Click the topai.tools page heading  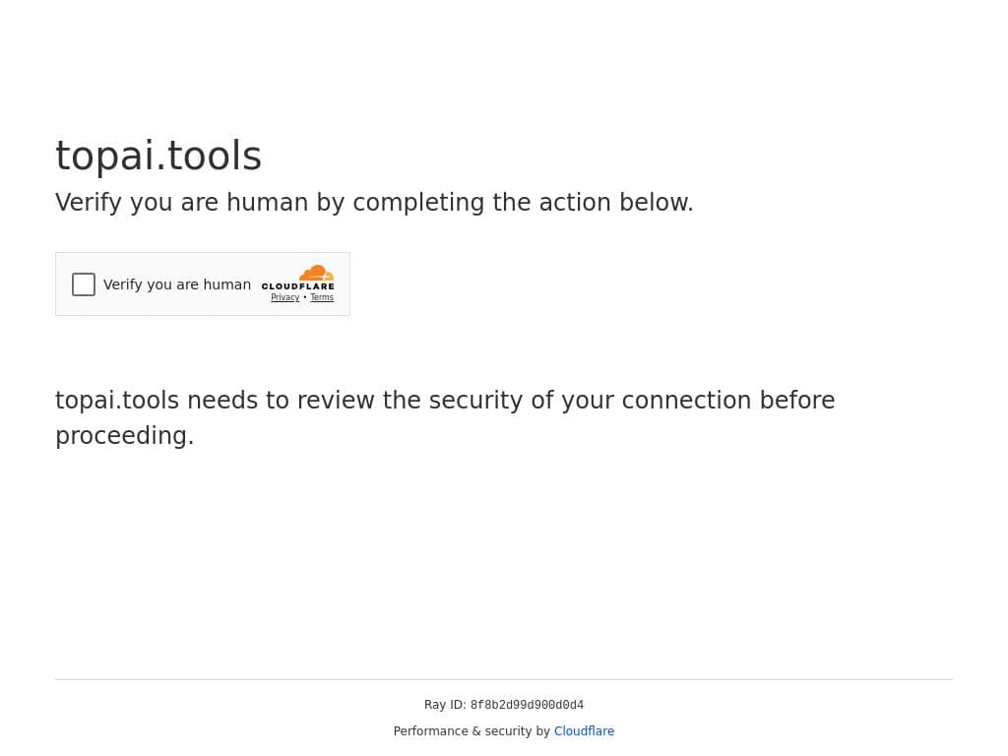pos(158,156)
